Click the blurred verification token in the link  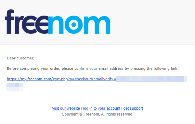tap(152, 79)
